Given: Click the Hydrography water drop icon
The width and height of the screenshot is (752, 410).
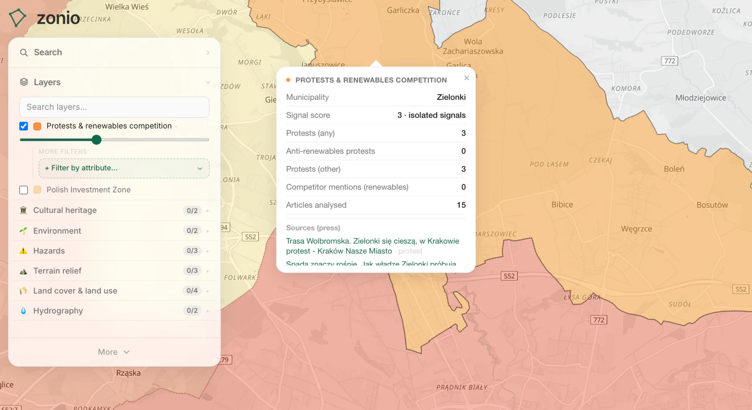Looking at the screenshot, I should (x=23, y=311).
